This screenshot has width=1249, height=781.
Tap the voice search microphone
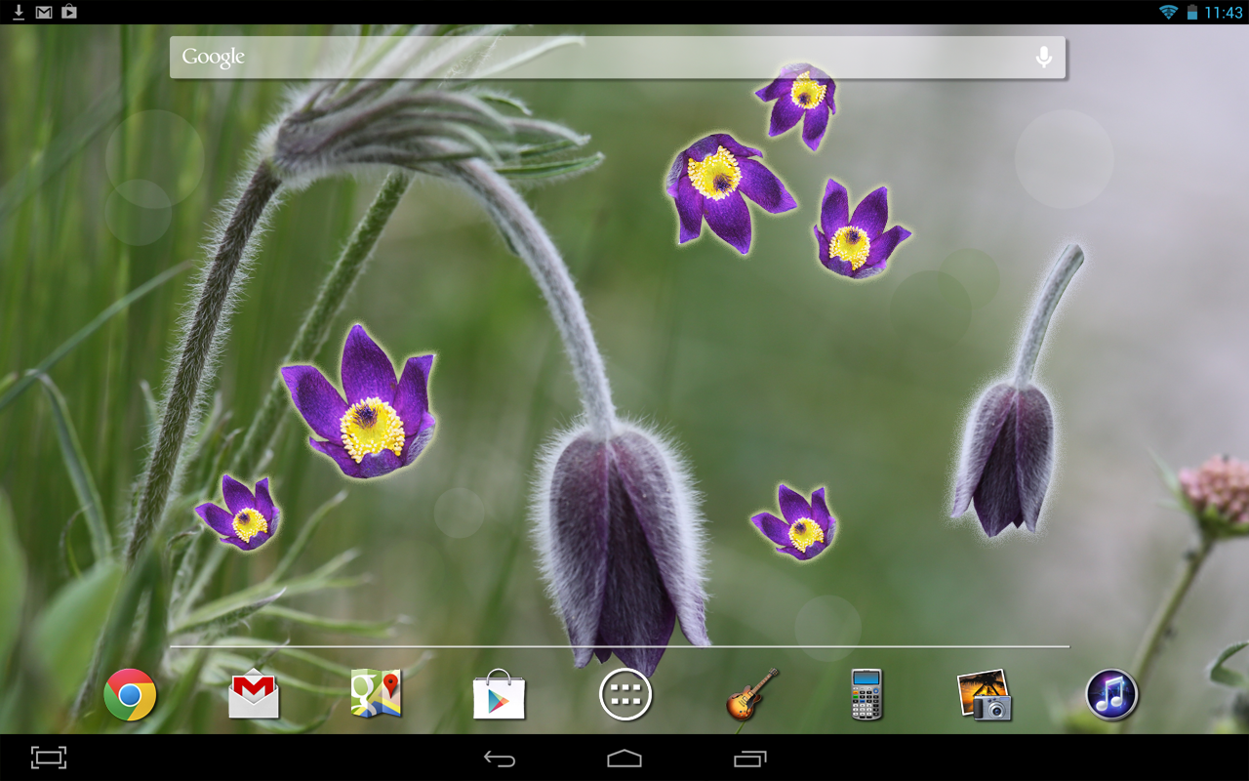point(1044,58)
